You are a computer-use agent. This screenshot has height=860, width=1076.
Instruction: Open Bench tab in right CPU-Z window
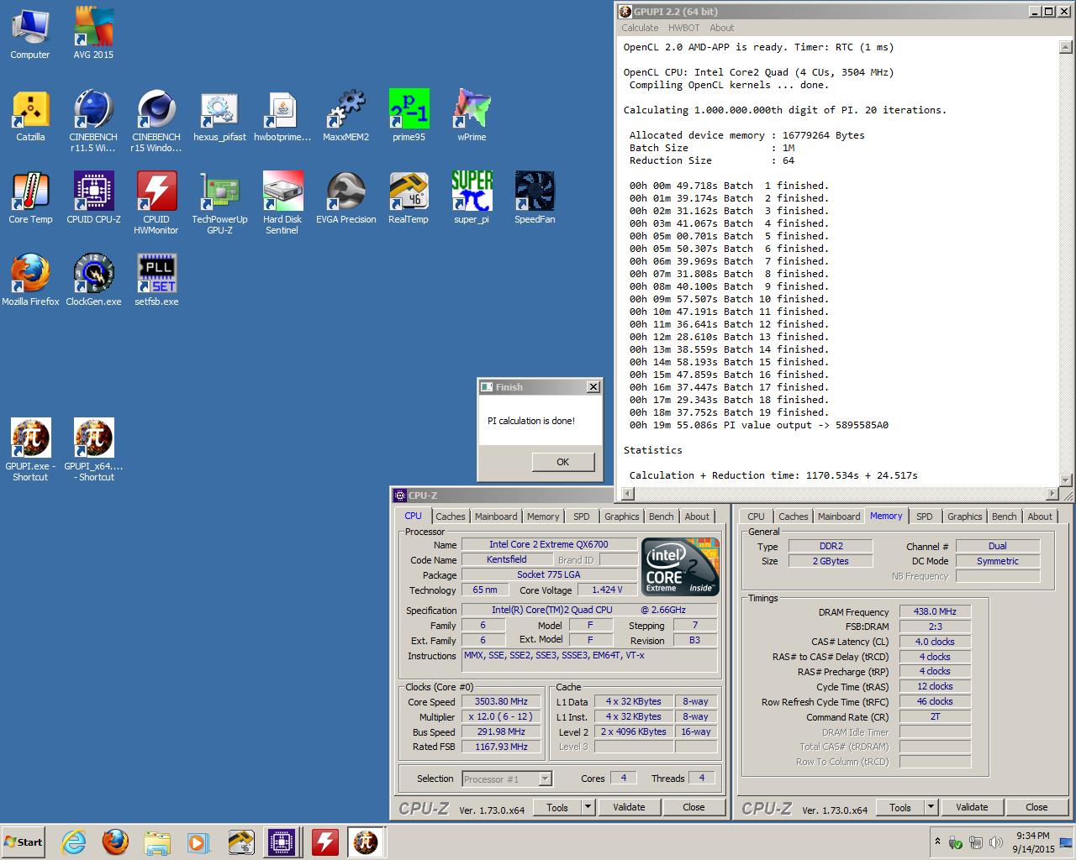tap(1004, 517)
